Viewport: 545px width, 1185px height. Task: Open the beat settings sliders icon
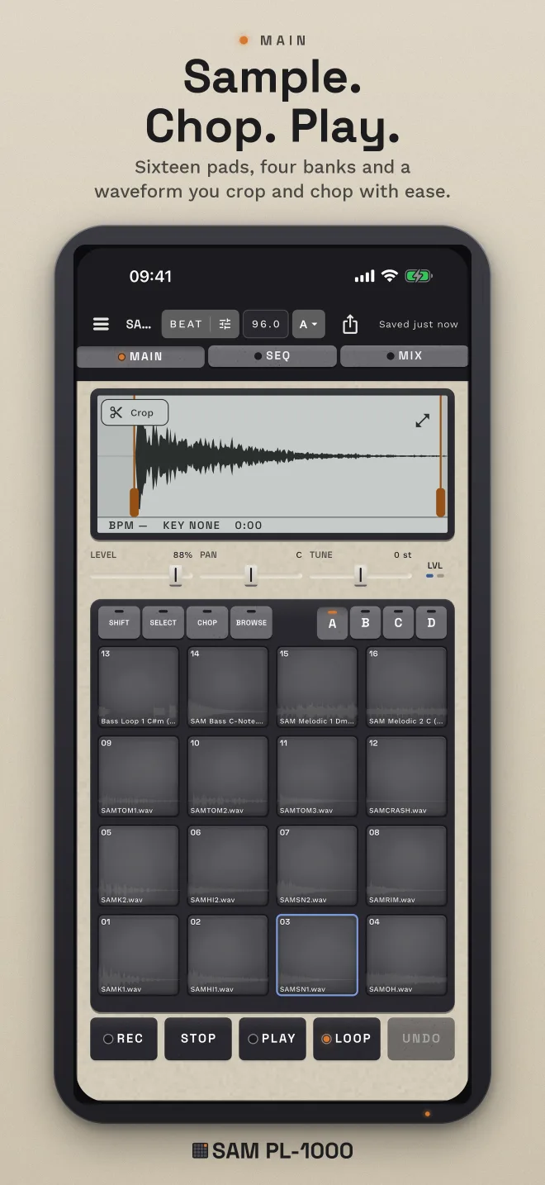[x=225, y=324]
